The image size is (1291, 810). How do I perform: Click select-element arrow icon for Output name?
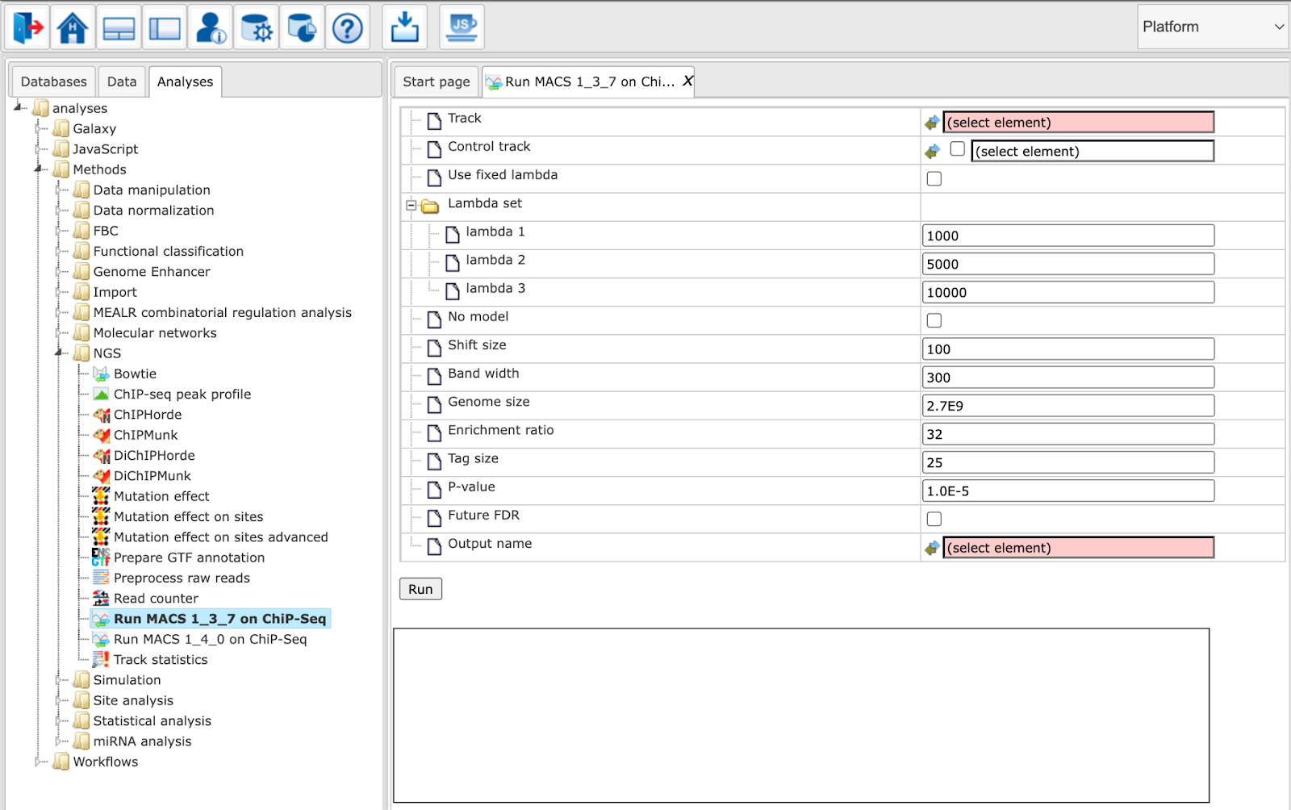(x=932, y=548)
